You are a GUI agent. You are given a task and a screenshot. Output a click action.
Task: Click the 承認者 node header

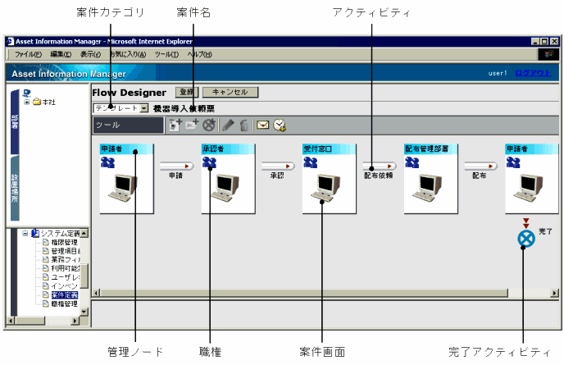(x=228, y=148)
